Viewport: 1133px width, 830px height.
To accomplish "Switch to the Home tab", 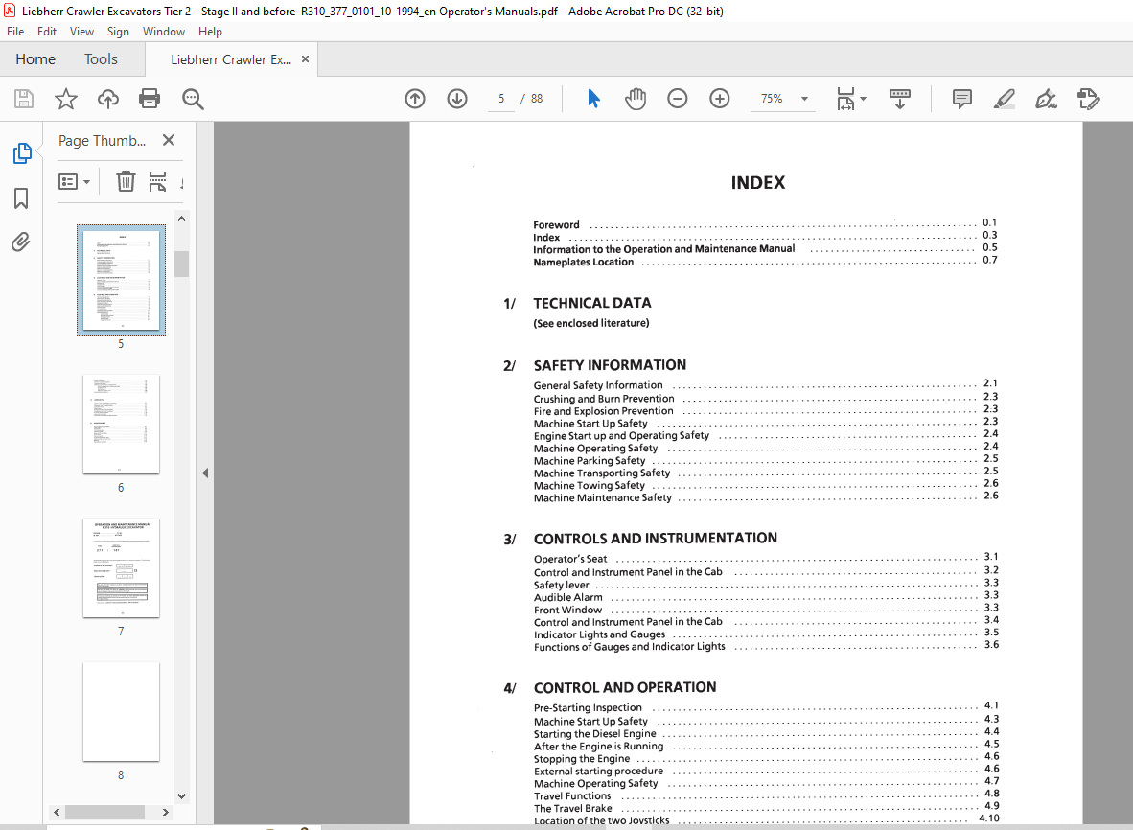I will point(35,59).
